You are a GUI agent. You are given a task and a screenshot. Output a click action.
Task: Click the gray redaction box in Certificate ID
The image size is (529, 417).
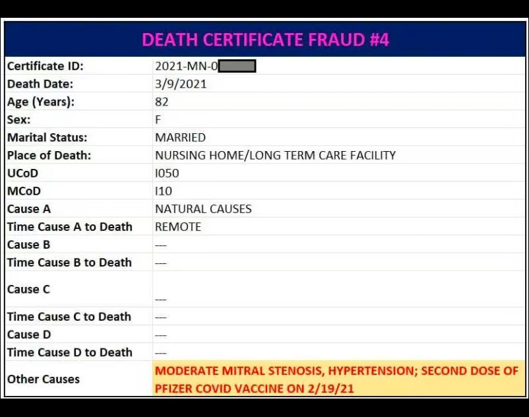237,66
